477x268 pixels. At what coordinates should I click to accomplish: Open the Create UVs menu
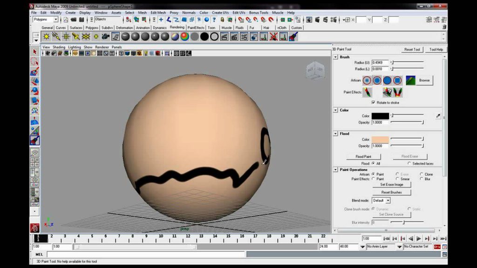coord(220,13)
